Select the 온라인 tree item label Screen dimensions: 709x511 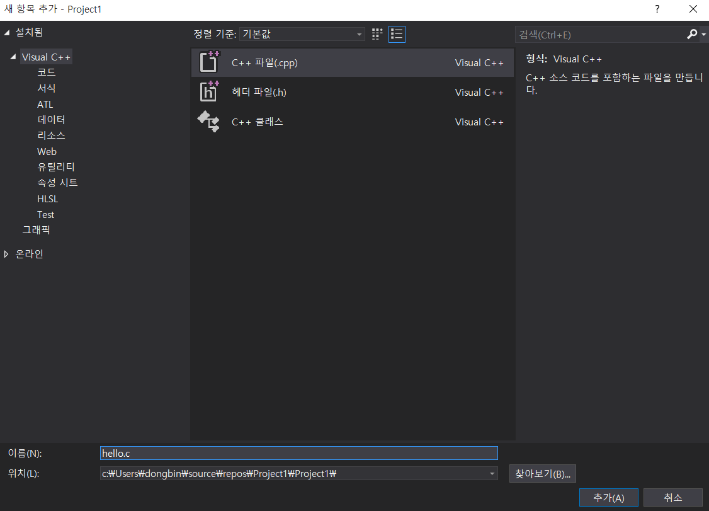29,255
